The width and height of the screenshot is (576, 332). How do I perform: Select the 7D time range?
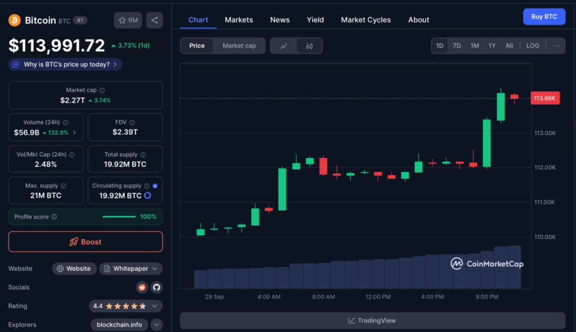(457, 46)
